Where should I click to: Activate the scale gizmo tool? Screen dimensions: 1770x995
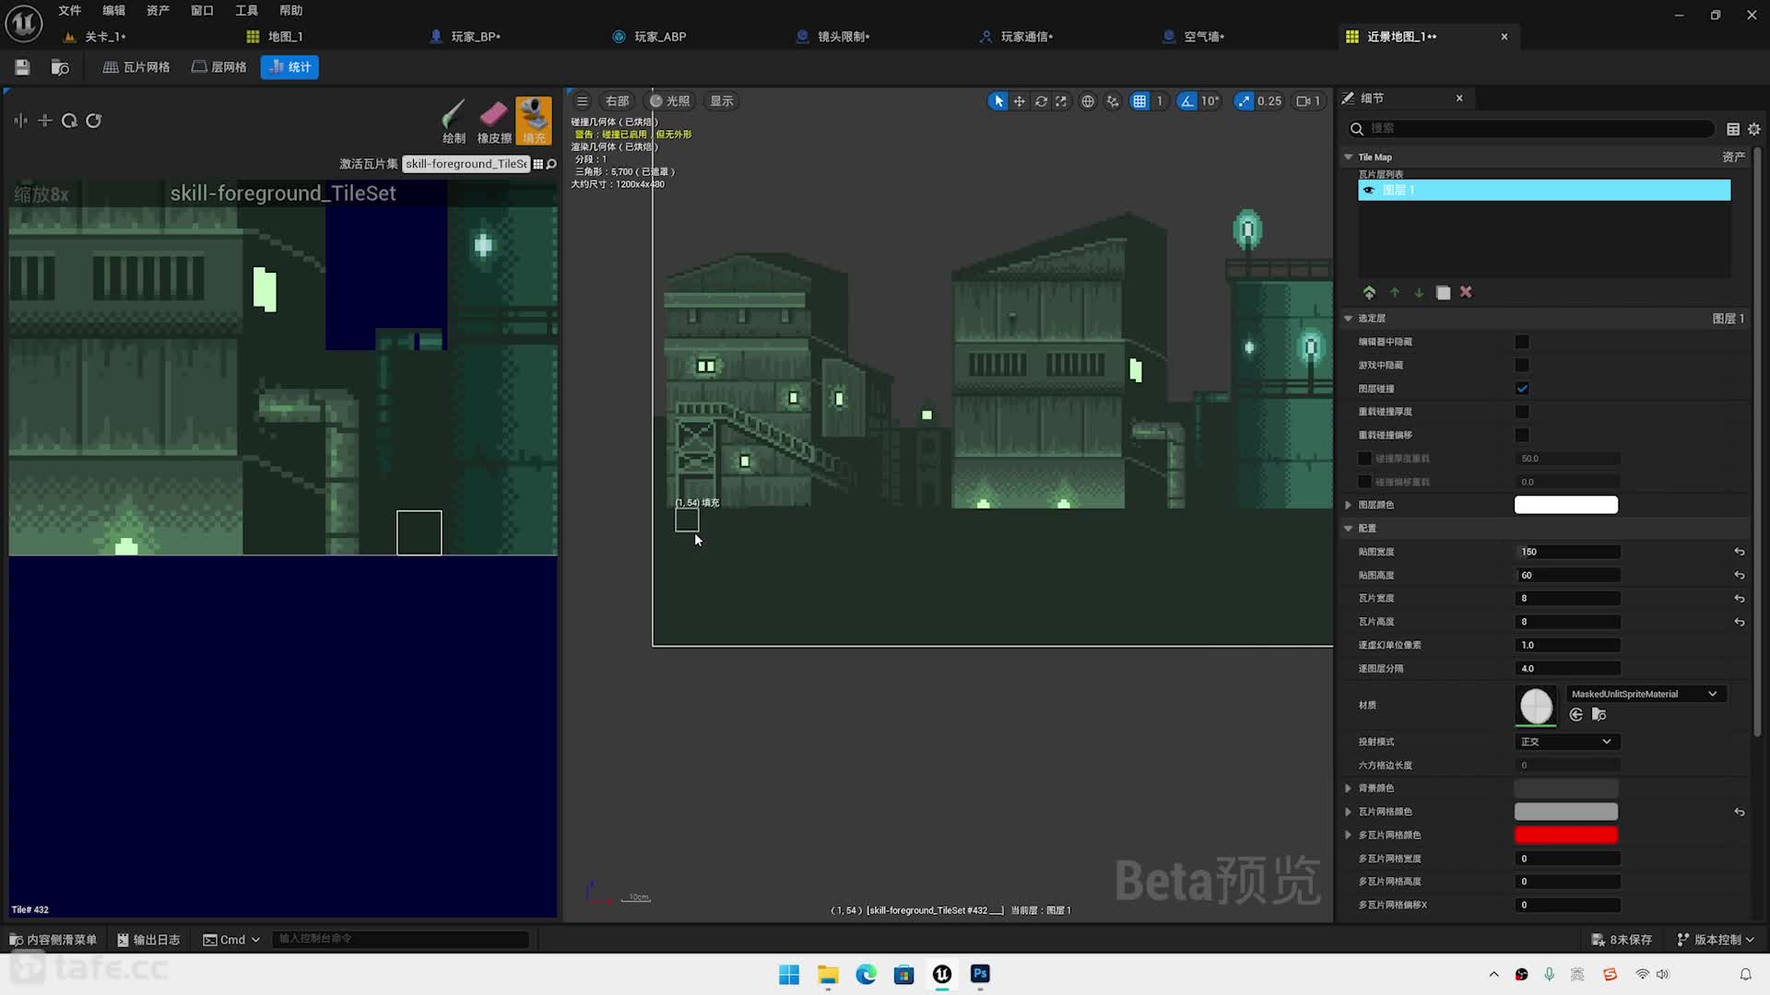coord(1061,101)
